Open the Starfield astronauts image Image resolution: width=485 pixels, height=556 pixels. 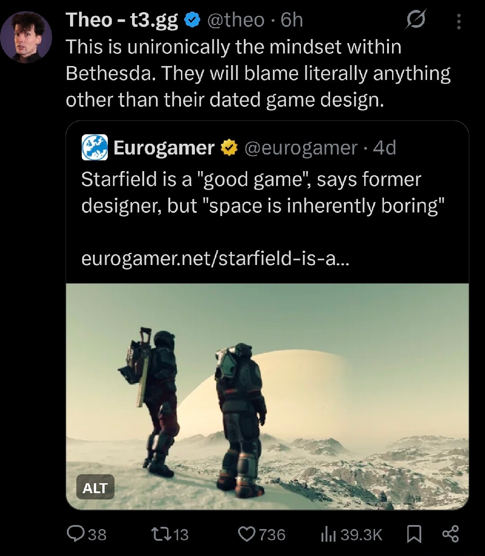[x=267, y=397]
